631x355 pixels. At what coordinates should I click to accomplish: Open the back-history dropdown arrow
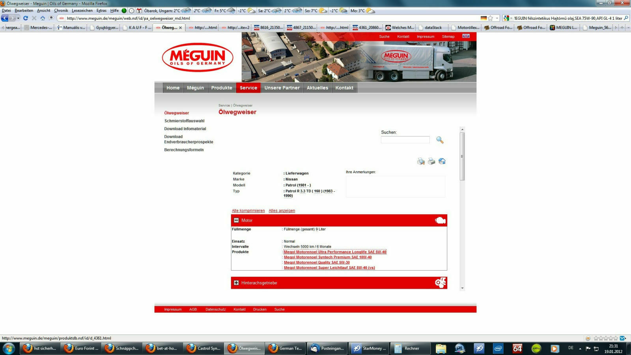[x=18, y=18]
